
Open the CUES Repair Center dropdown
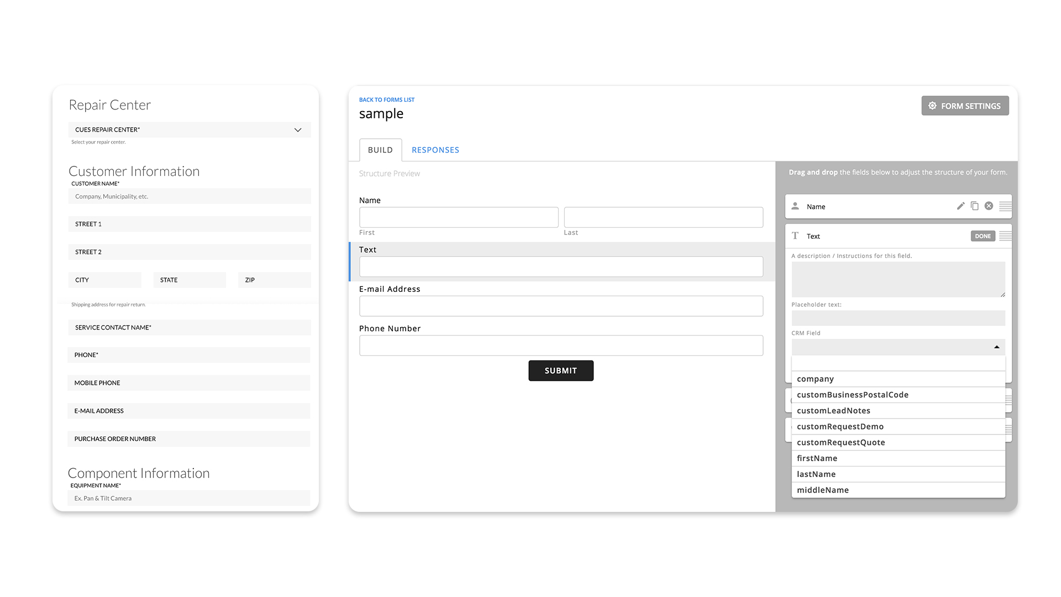pos(190,130)
